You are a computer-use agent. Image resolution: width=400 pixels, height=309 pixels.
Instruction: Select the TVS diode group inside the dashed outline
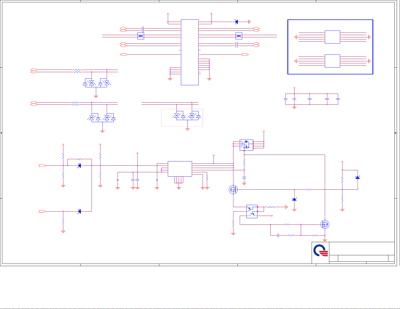(x=187, y=116)
